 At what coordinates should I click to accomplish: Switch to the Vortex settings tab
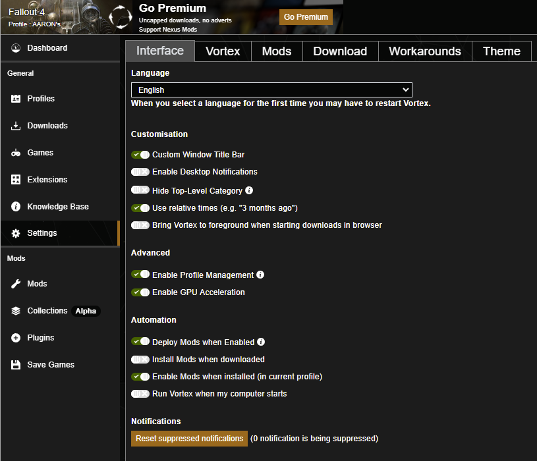[223, 51]
